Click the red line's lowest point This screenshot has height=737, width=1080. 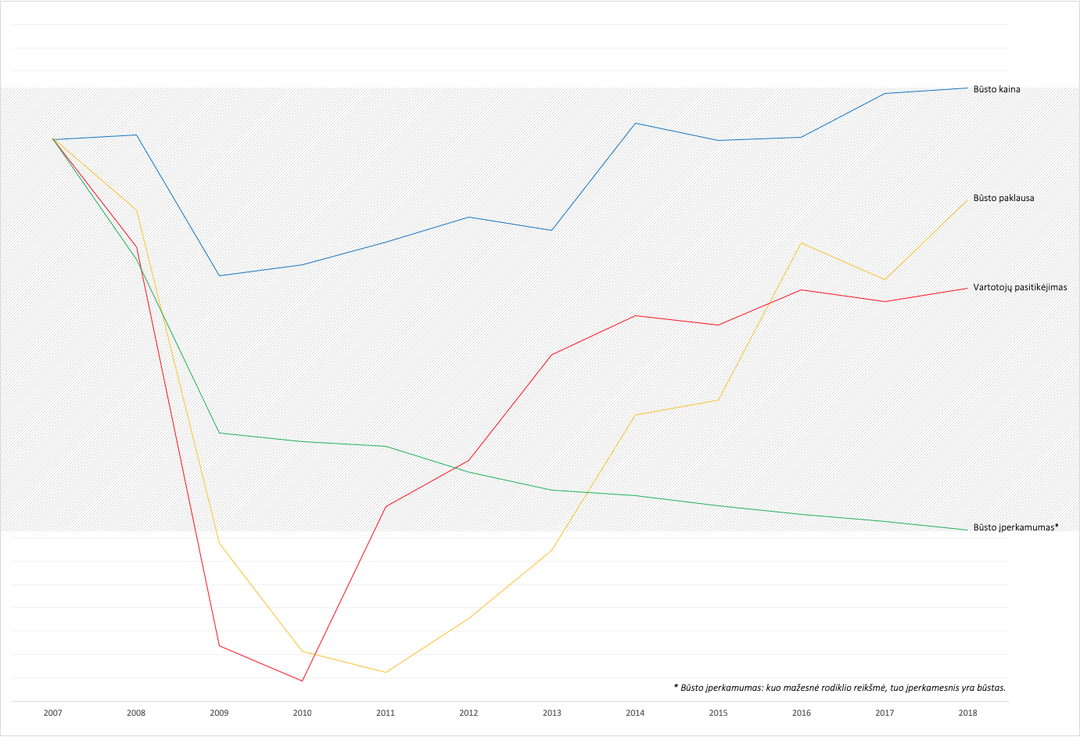coord(302,681)
